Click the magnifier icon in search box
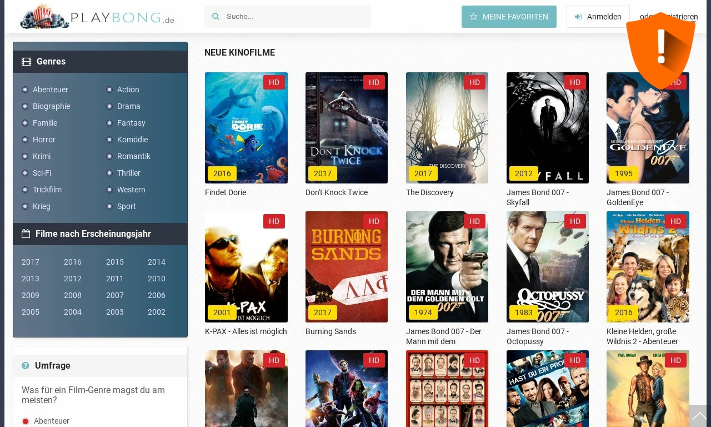 (x=216, y=17)
